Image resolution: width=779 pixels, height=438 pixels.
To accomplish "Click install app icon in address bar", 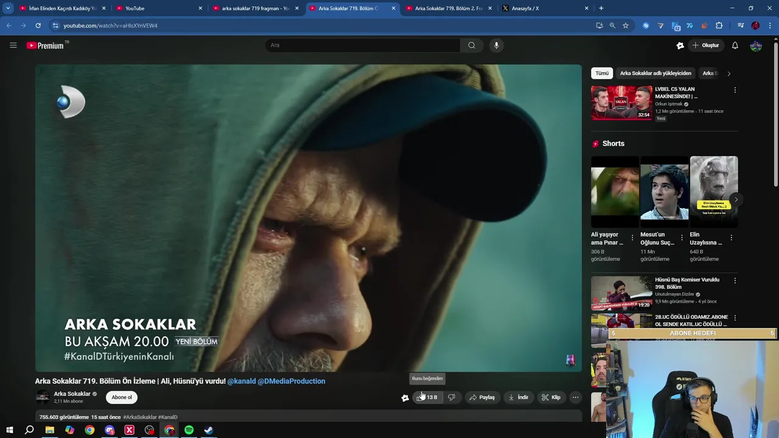I will click(x=599, y=26).
